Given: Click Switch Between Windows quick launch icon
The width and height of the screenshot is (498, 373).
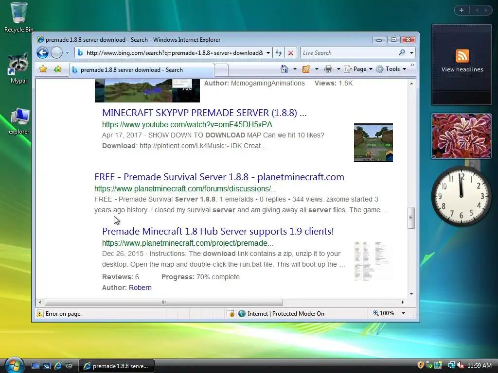Looking at the screenshot, I should 46,366.
